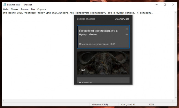
Task: Click 'И вставить.' at end of text line
Action: click(145, 13)
